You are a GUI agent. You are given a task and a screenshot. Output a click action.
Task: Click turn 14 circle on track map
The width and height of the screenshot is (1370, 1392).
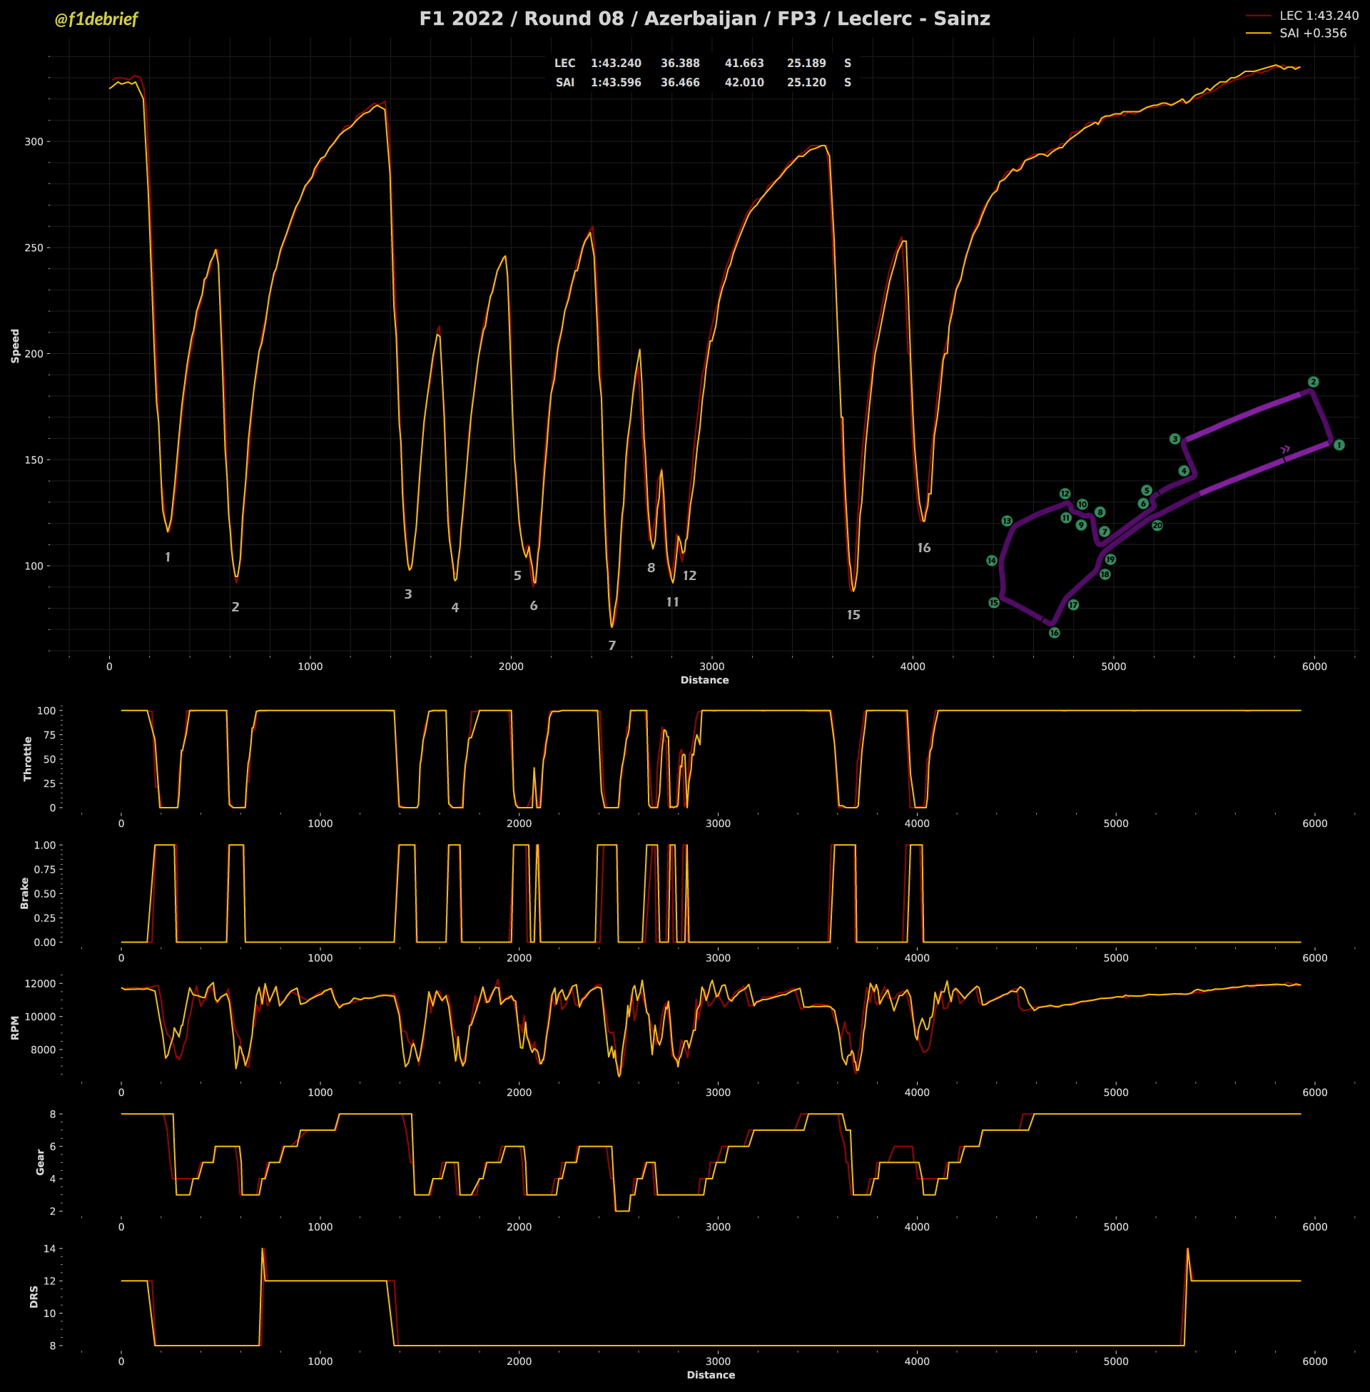992,560
